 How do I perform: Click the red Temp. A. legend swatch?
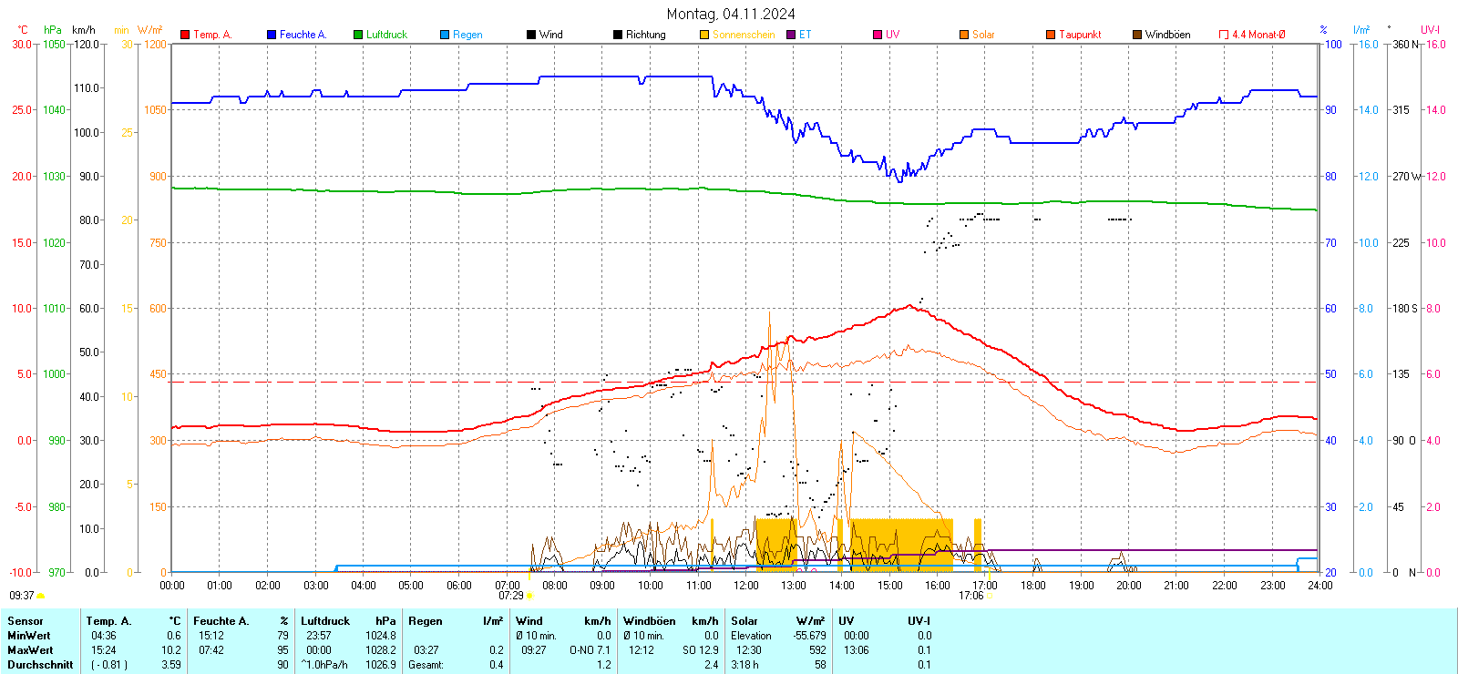(x=185, y=35)
